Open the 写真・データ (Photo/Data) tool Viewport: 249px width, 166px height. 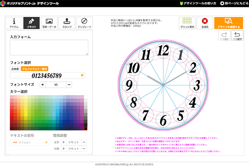point(49,22)
